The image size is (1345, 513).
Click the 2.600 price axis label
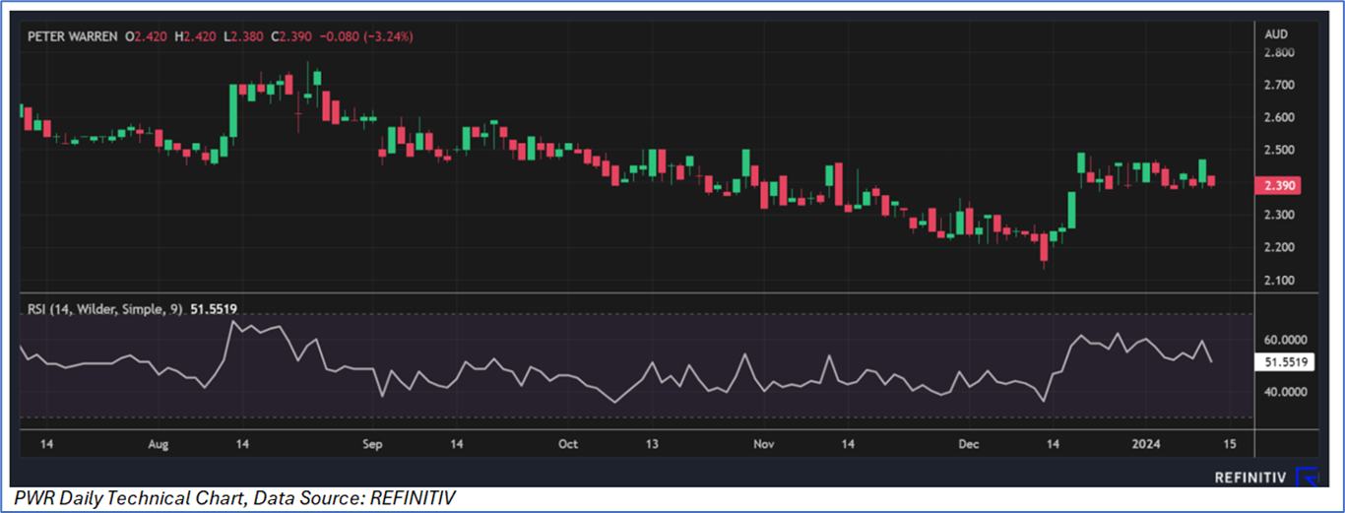1280,118
